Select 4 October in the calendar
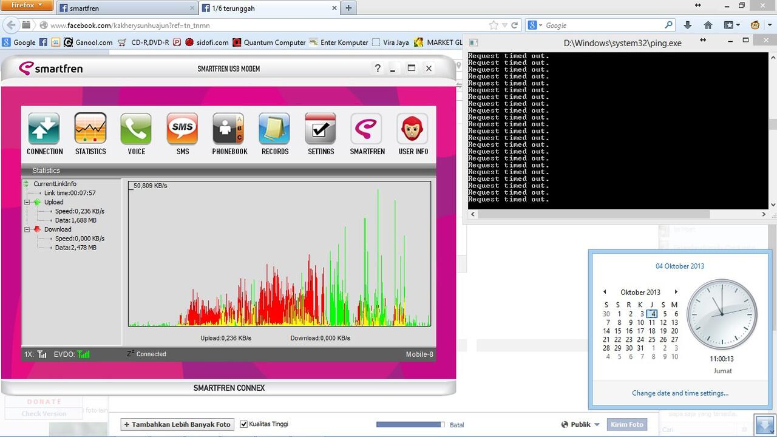The image size is (777, 437). coord(651,314)
